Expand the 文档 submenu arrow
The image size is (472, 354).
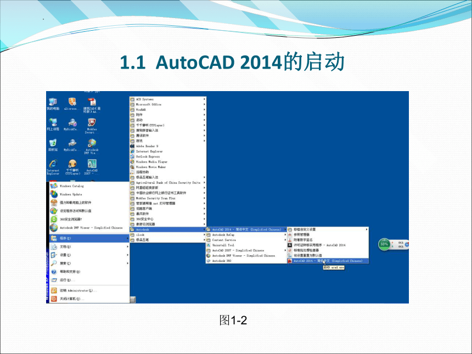(x=128, y=247)
